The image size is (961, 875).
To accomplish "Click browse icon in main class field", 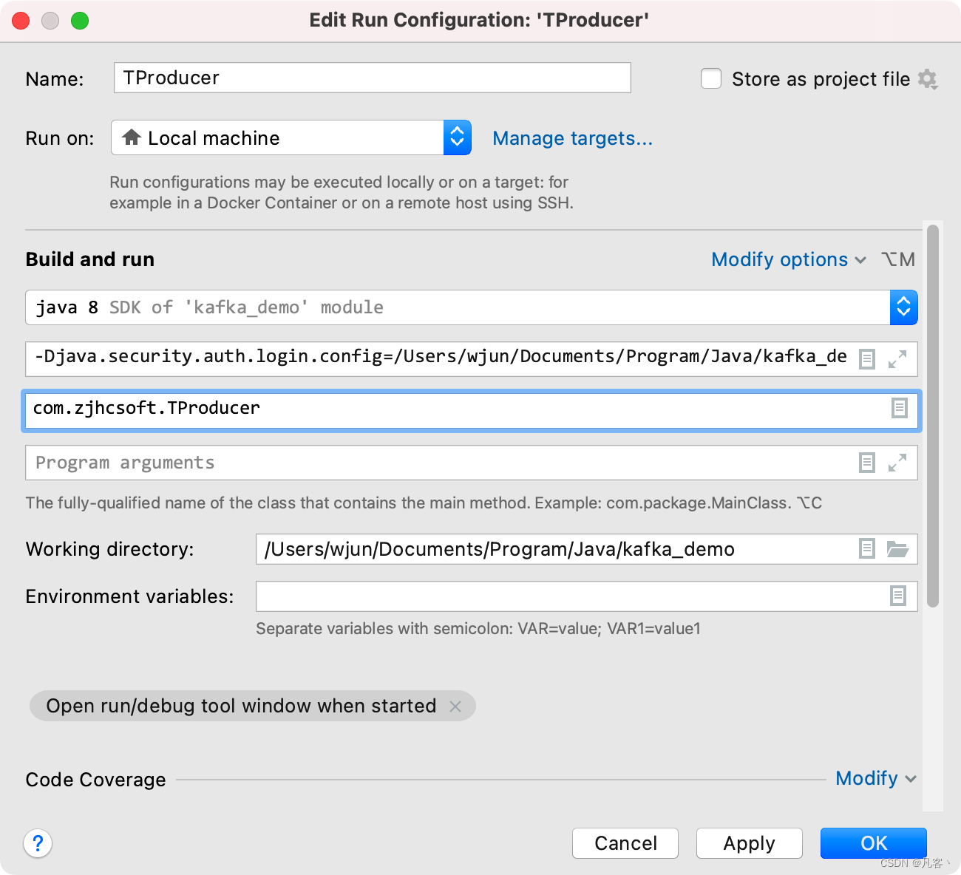I will 899,408.
